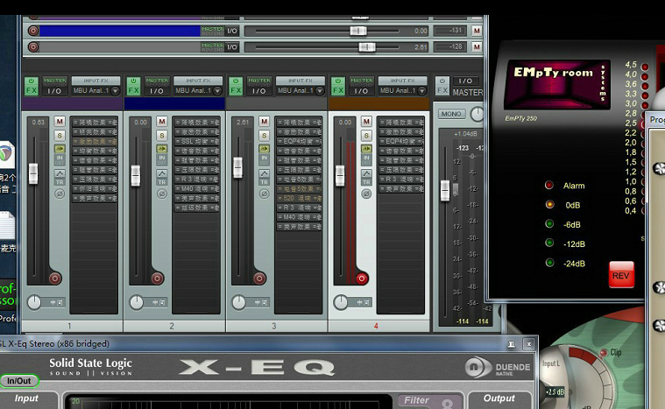Click TR trim button on track 4
The height and width of the screenshot is (409, 665).
[366, 182]
